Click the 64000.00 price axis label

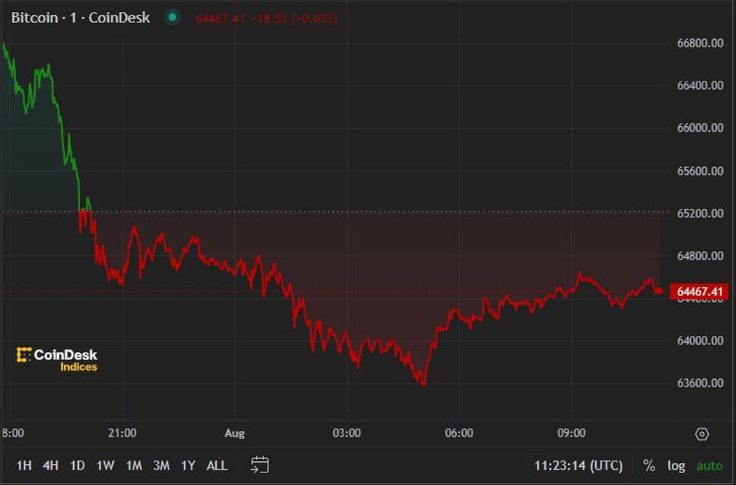pos(700,340)
